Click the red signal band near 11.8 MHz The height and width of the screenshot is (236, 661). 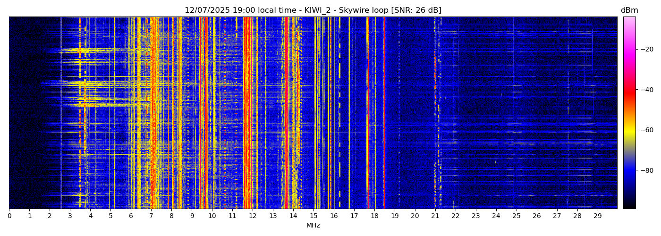(x=247, y=113)
